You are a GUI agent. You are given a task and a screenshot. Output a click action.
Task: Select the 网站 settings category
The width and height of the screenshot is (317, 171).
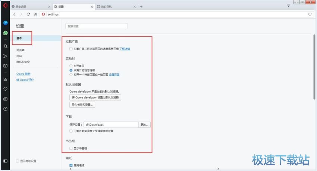(19, 56)
